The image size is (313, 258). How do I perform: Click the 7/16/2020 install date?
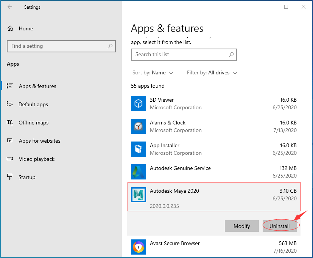click(285, 251)
